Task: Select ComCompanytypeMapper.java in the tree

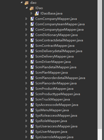Action: pyautogui.click(x=60, y=30)
